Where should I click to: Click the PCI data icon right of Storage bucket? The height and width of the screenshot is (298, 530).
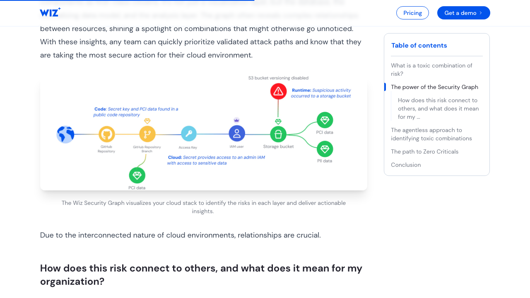point(325,120)
